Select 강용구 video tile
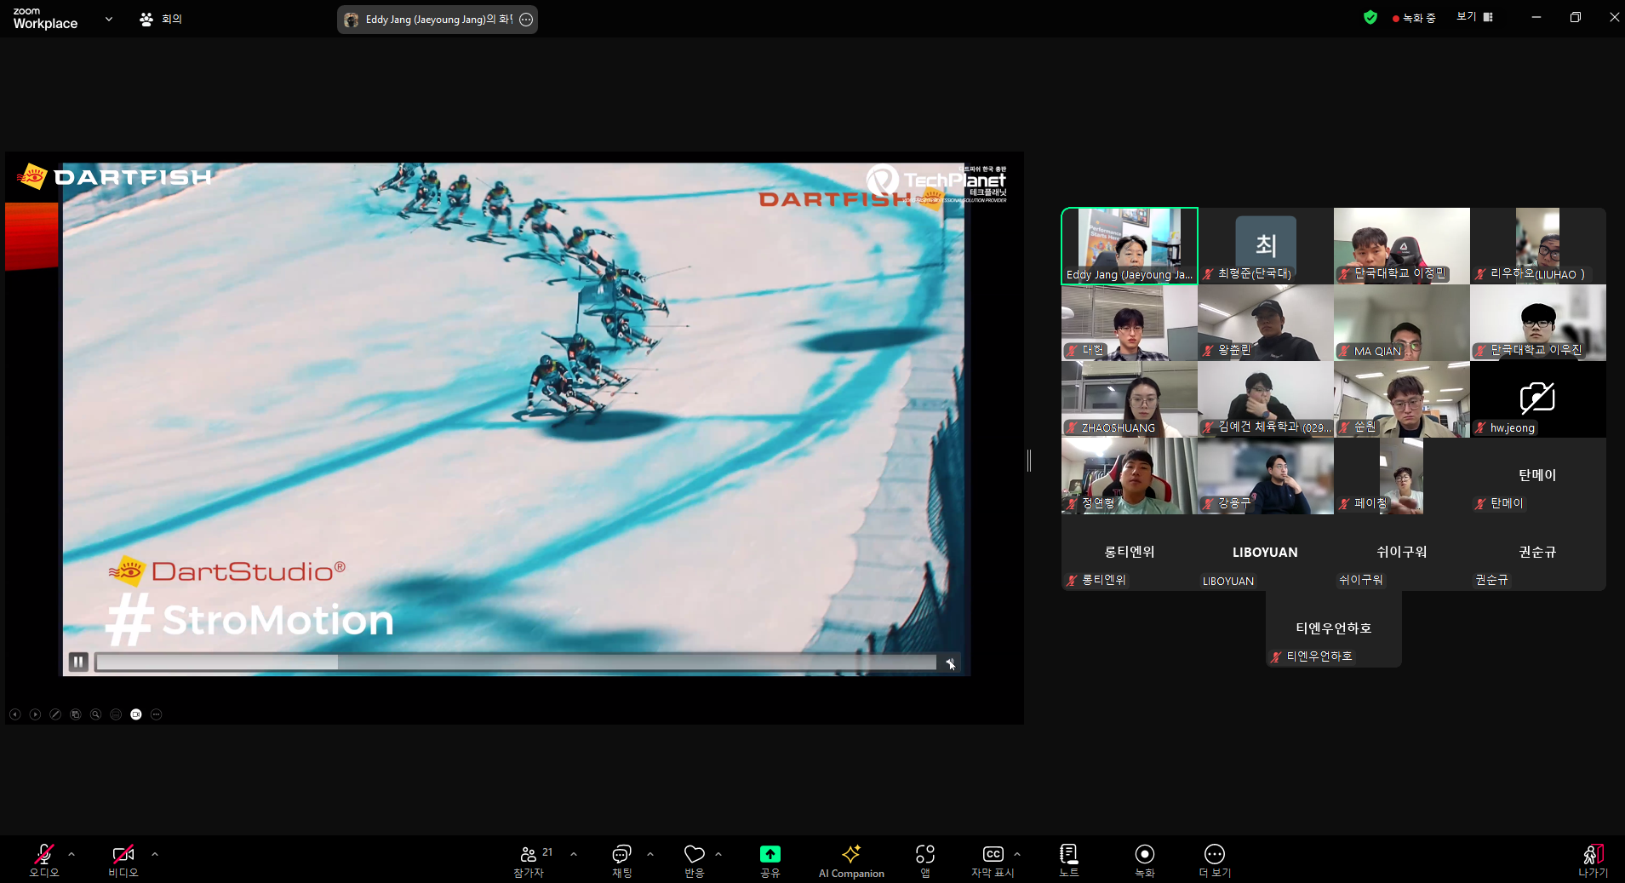The image size is (1625, 883). [1266, 476]
